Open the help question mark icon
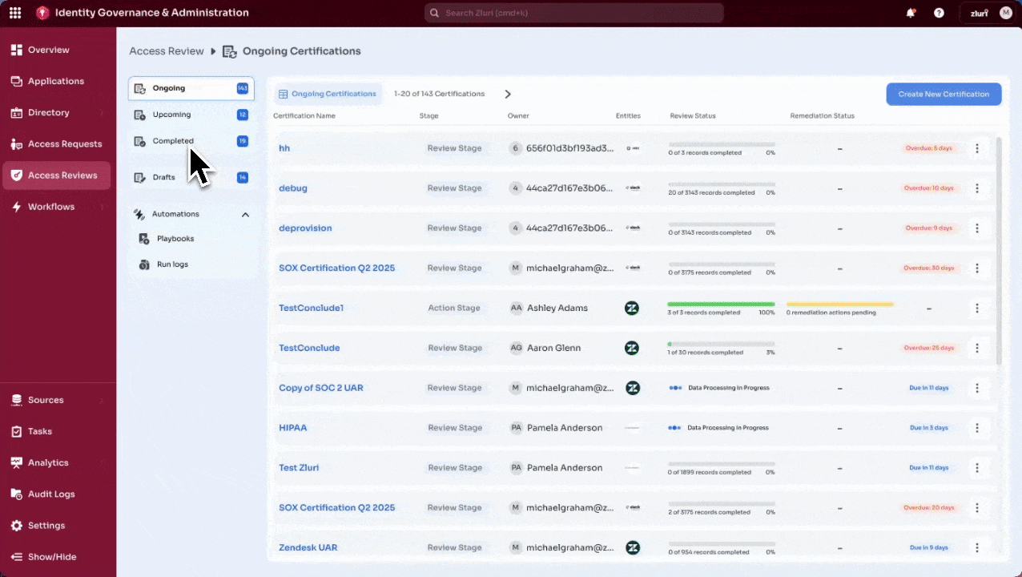Viewport: 1022px width, 577px height. coord(939,13)
